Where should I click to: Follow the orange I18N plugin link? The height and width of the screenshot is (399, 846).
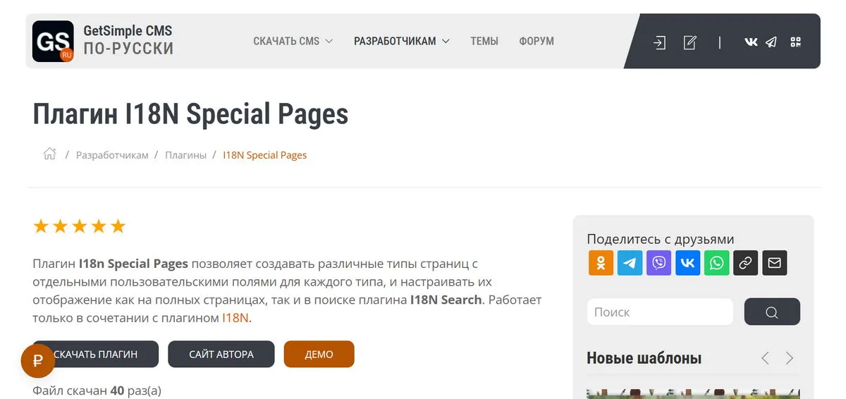[235, 318]
